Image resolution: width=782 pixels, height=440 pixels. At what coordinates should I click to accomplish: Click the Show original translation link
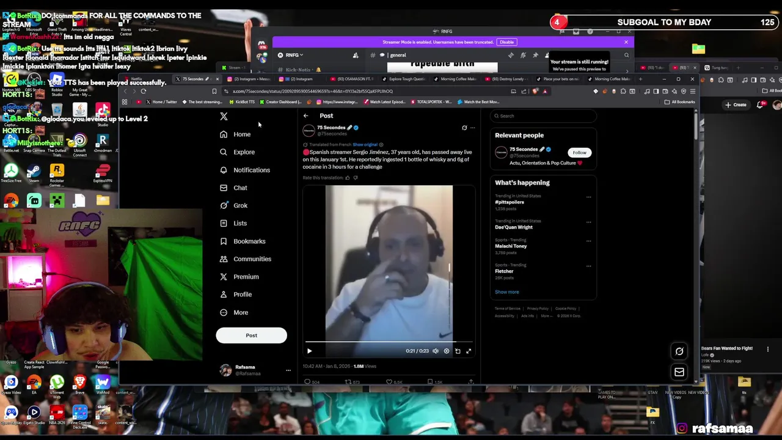365,145
